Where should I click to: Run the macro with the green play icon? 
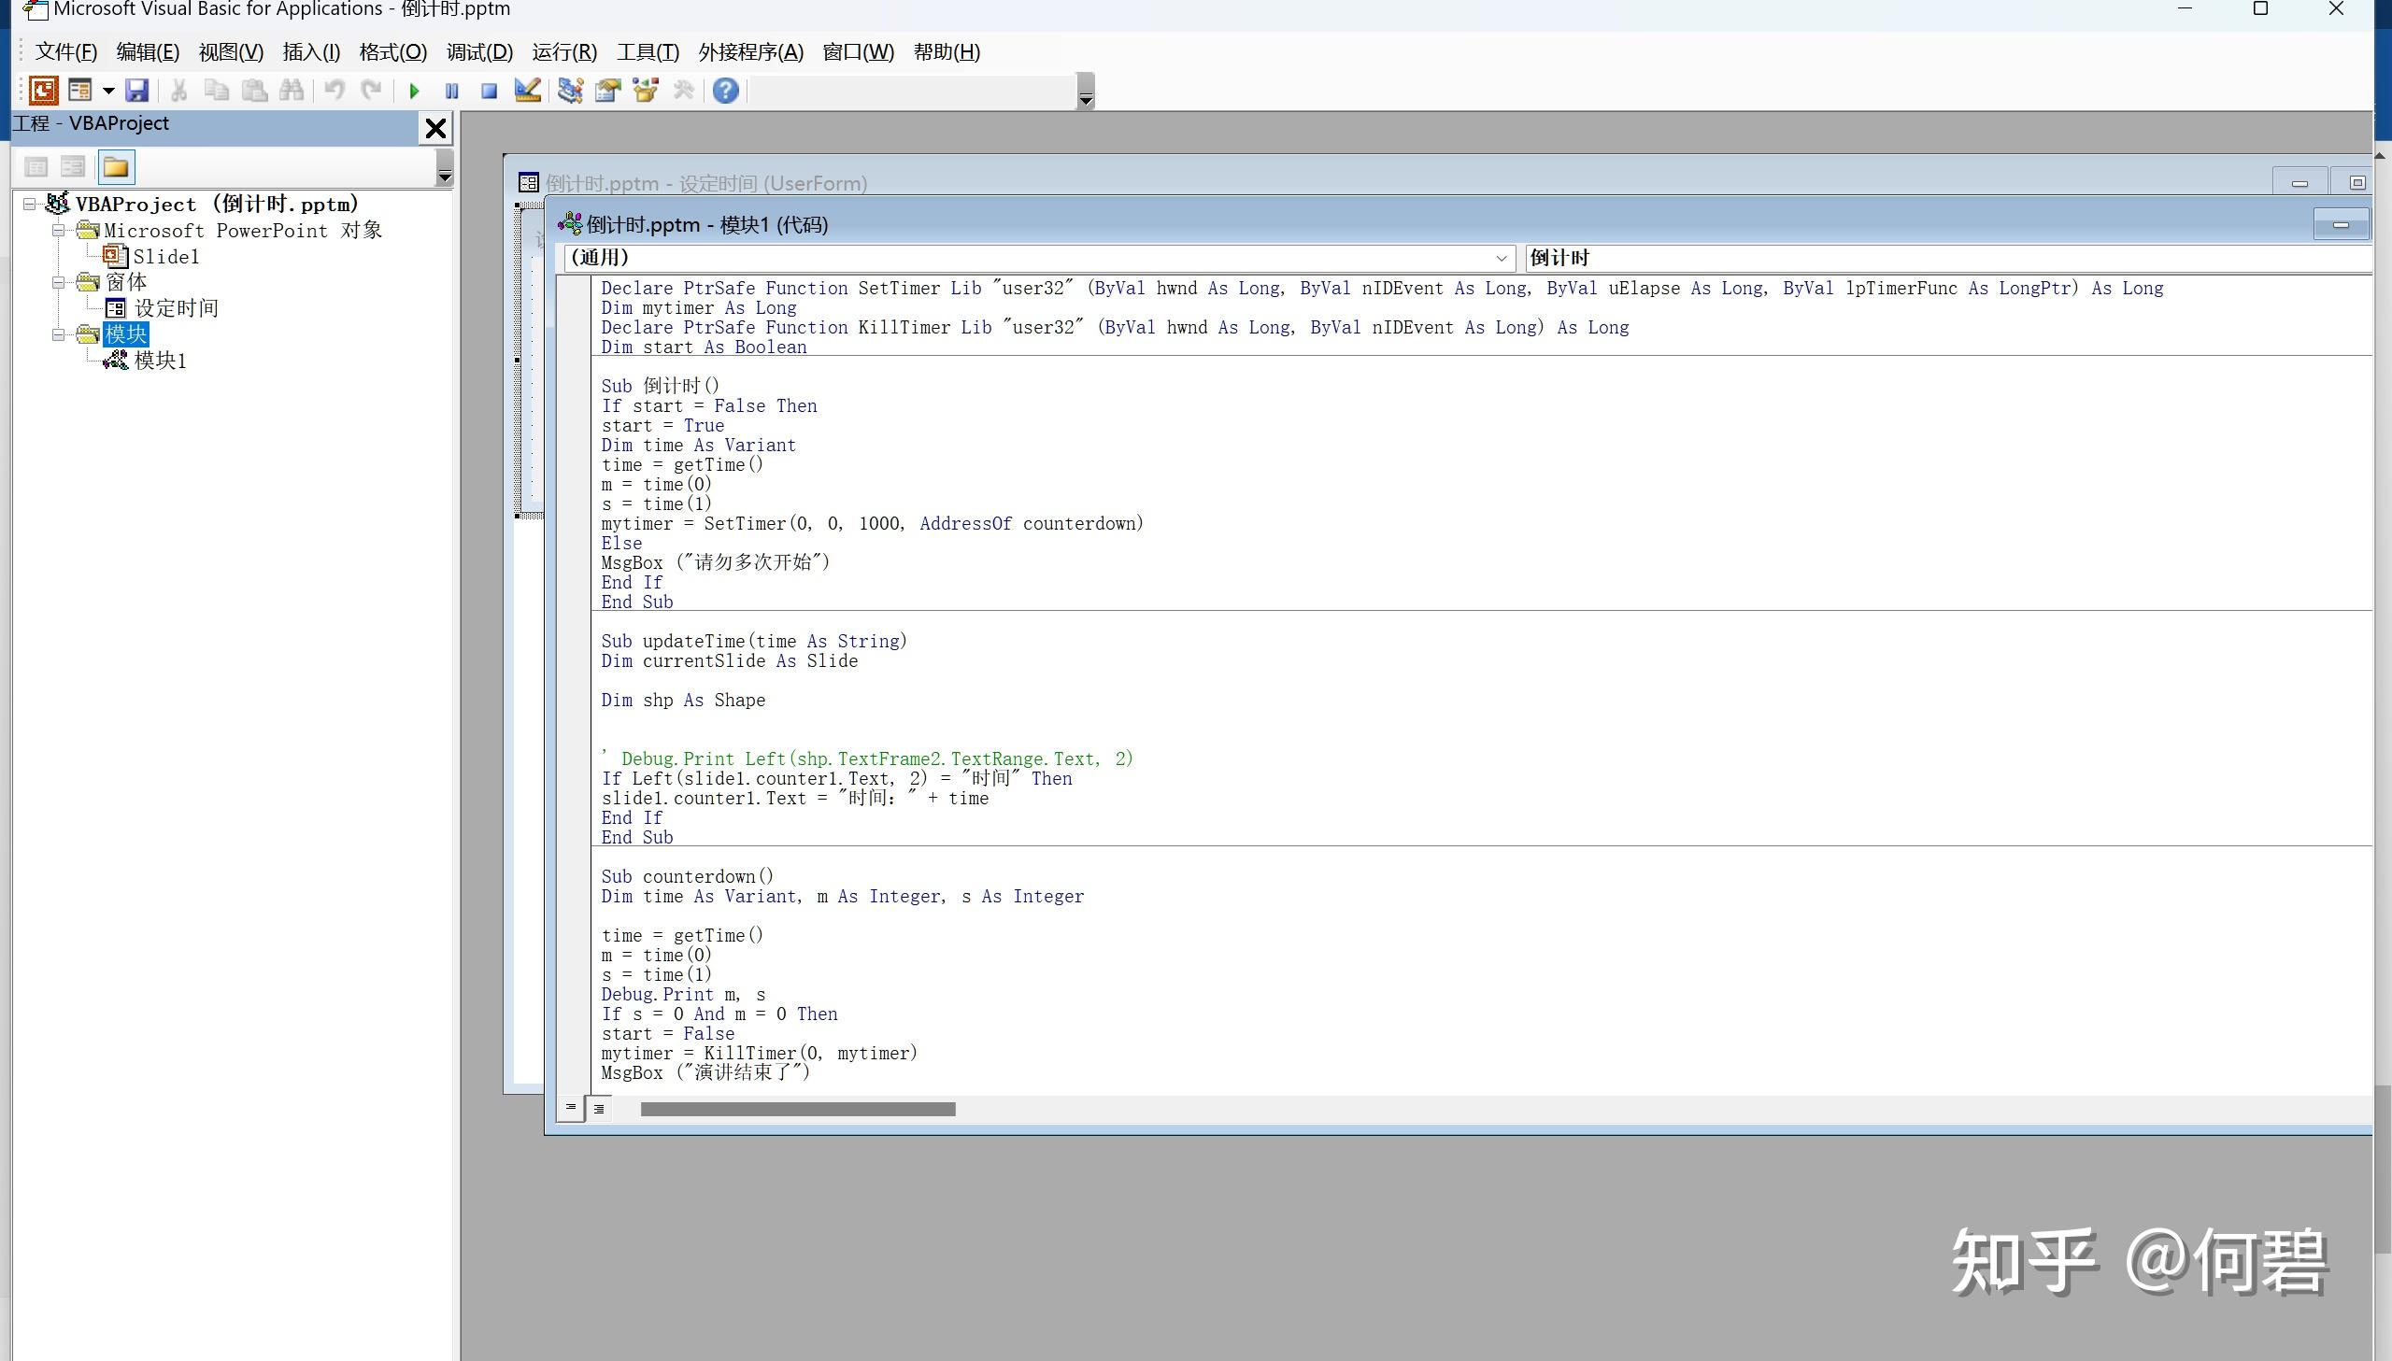tap(414, 91)
